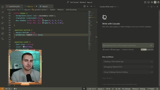This screenshot has height=90, width=160.
Task: Click Refactor code lens action
Action: tap(60, 10)
